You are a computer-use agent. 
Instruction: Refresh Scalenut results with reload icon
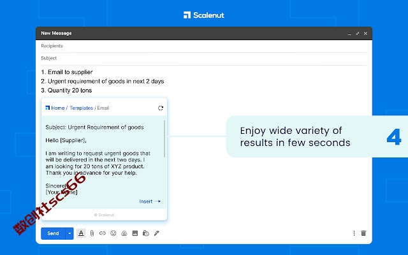click(x=161, y=108)
